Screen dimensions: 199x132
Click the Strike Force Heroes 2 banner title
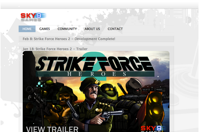point(95,66)
